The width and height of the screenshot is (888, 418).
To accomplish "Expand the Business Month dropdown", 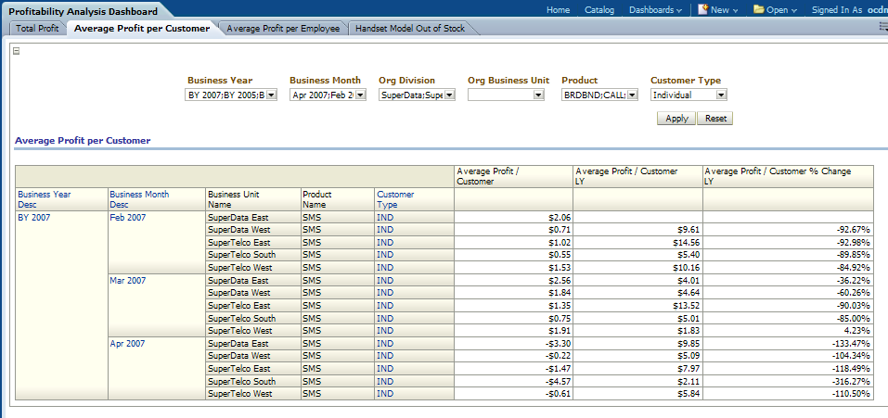I will [x=360, y=95].
